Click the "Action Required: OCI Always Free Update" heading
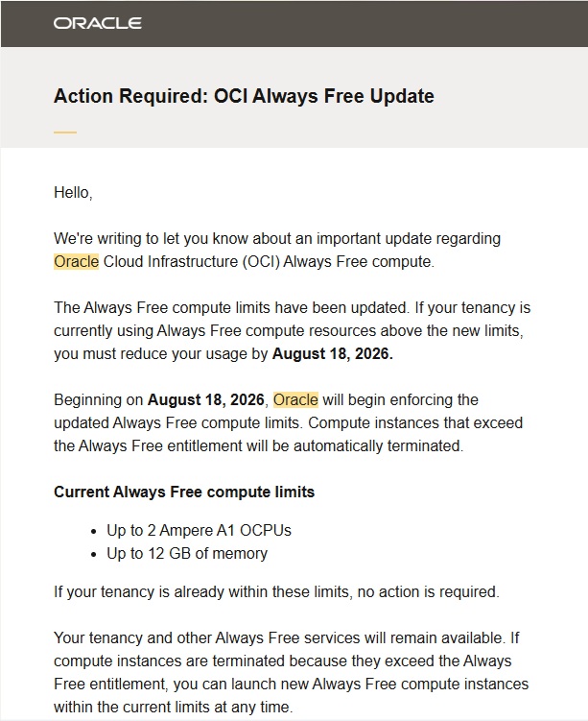Screen dimensions: 588x721 pos(244,96)
